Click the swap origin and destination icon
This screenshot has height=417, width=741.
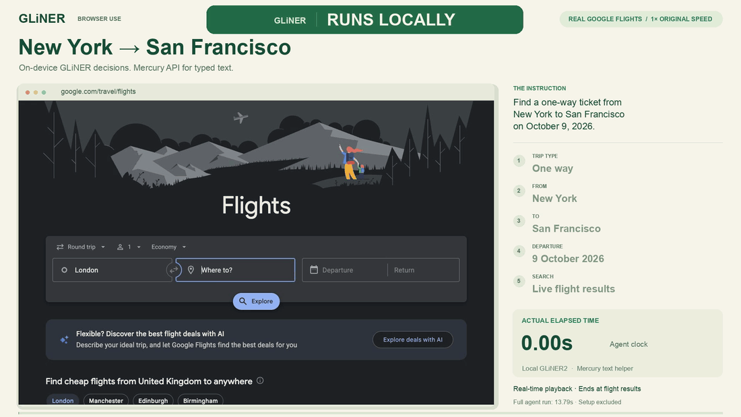click(x=173, y=270)
